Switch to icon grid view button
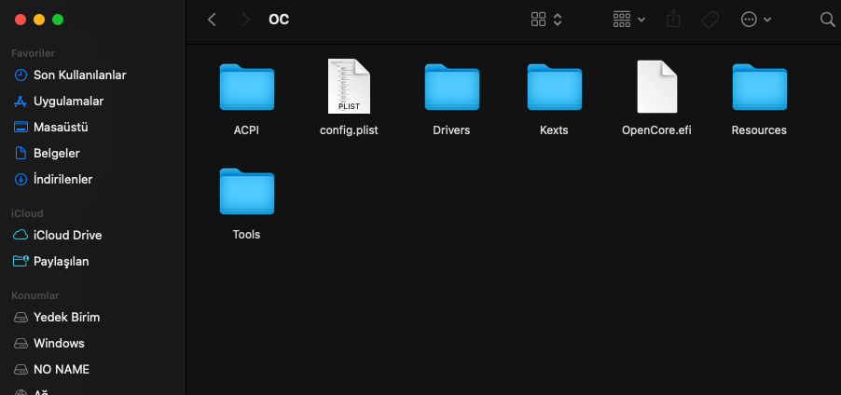 tap(538, 20)
